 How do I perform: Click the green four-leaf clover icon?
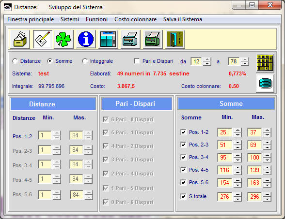click(x=63, y=39)
